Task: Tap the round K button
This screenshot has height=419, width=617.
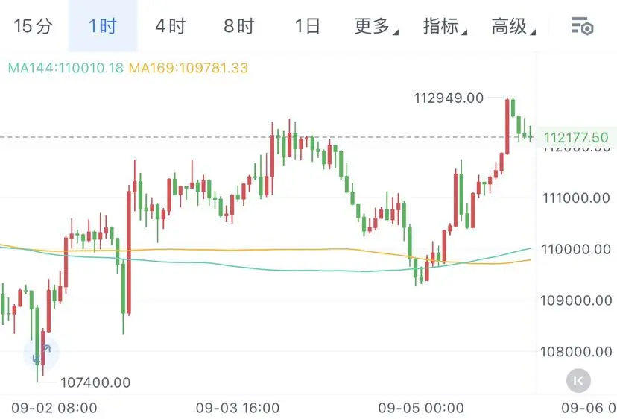Action: pos(578,380)
